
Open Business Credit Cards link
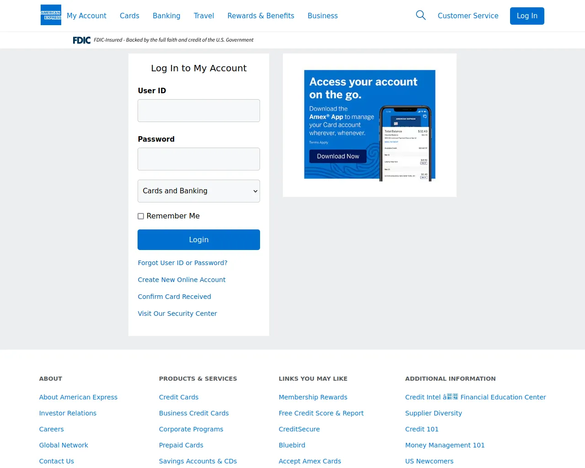194,413
